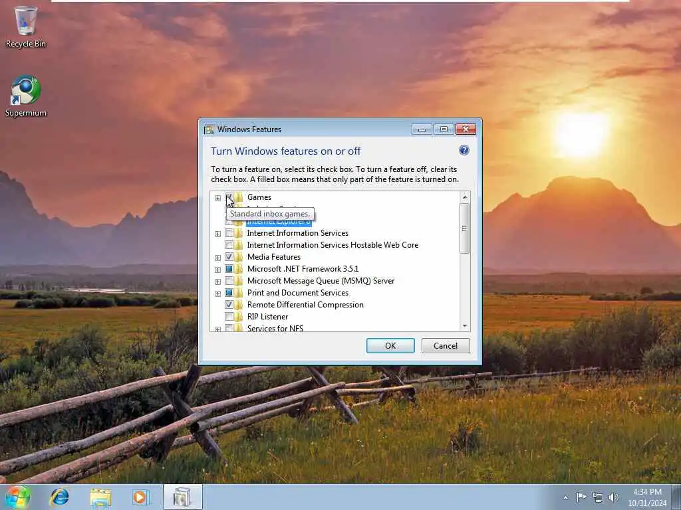Open the Action Center flag icon

tap(581, 497)
